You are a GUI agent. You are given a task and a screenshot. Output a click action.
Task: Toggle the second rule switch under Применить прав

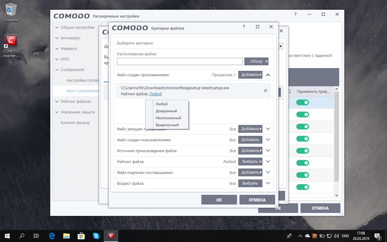point(303,115)
